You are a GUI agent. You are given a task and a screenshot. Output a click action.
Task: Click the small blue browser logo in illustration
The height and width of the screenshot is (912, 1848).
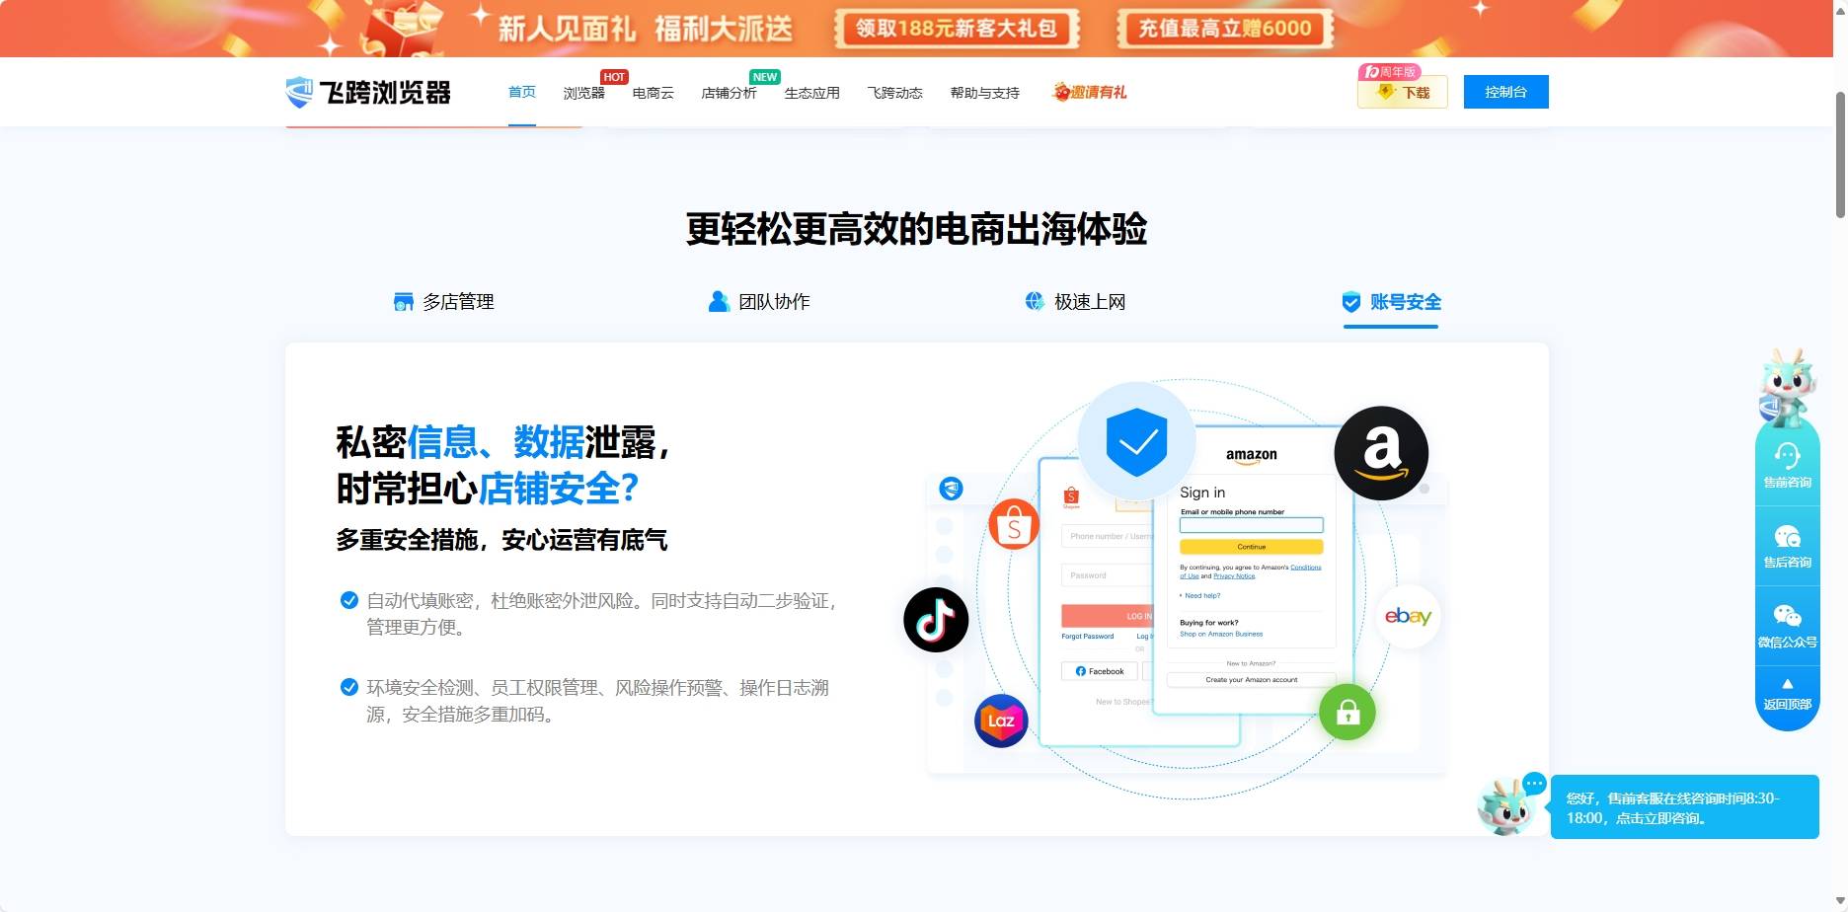pyautogui.click(x=951, y=489)
